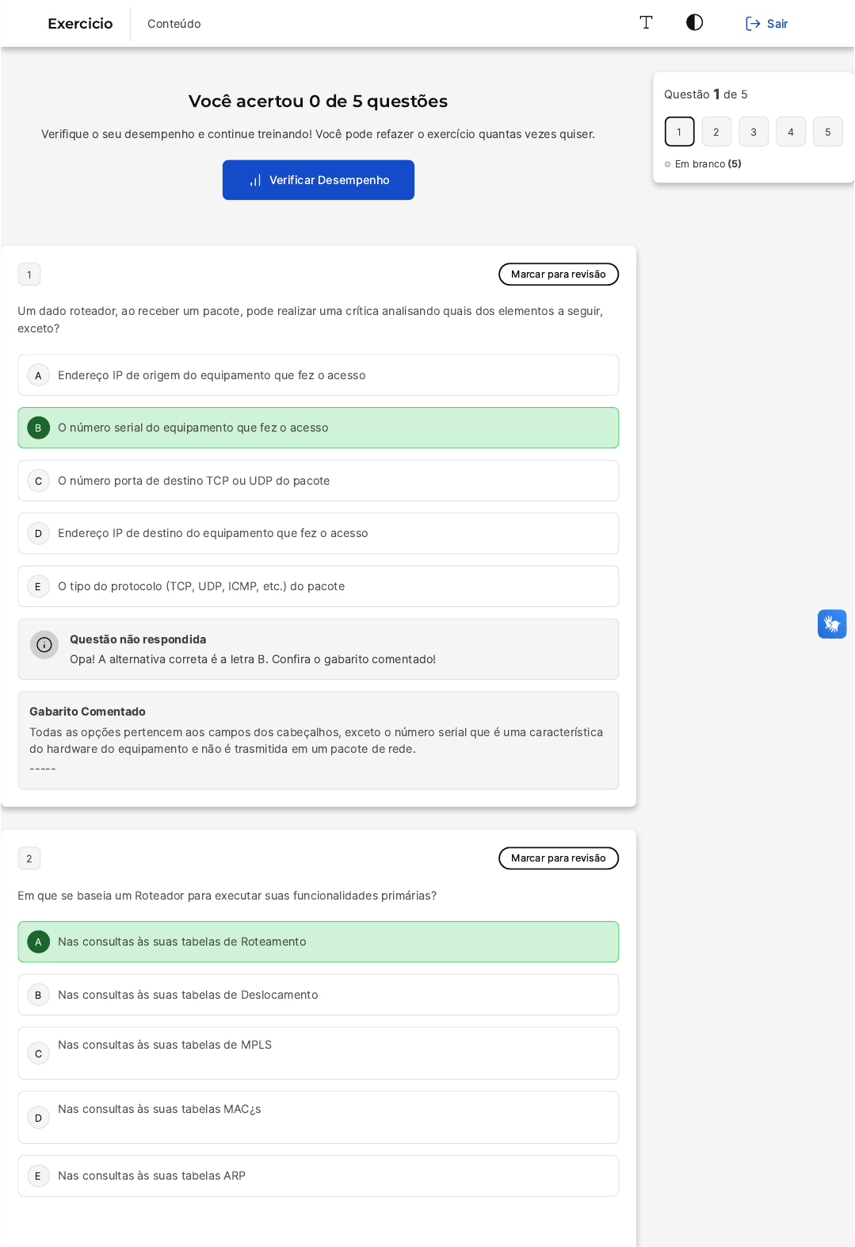Click the Exercicio header title
Screen dimensions: 855x1247
80,24
